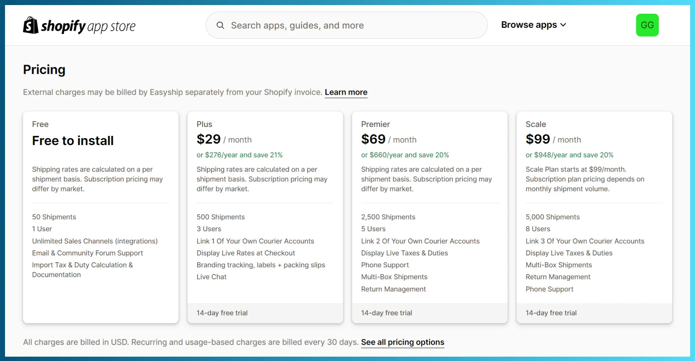Click 'Scale Plan starts at $99/month' description

(x=585, y=179)
